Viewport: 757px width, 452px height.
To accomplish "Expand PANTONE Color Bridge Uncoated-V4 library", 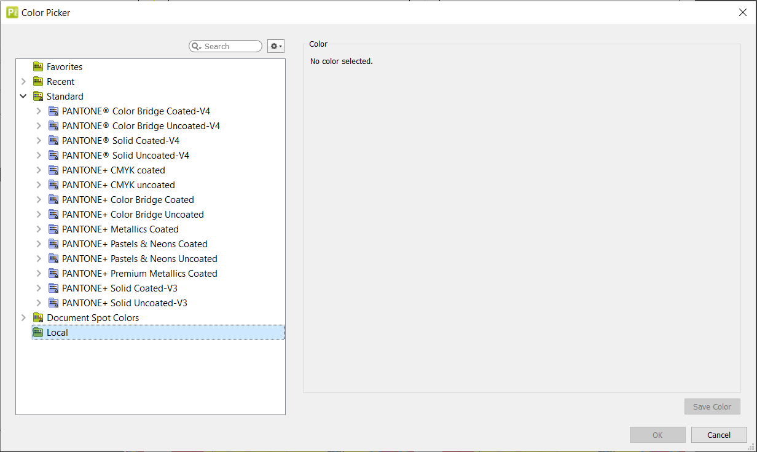I will 39,126.
